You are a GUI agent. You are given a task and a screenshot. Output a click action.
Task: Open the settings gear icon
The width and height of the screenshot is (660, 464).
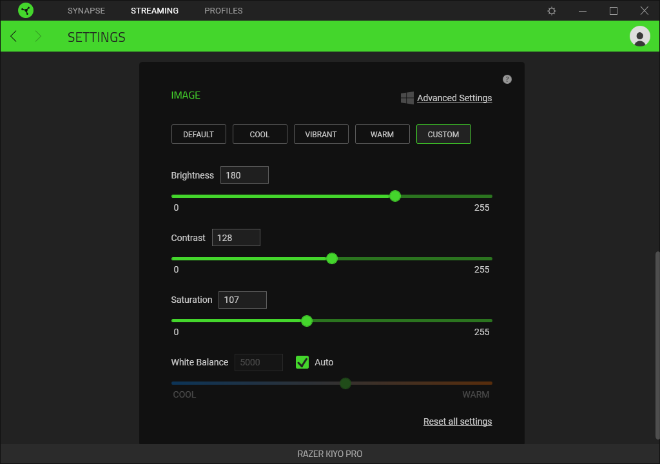[552, 11]
